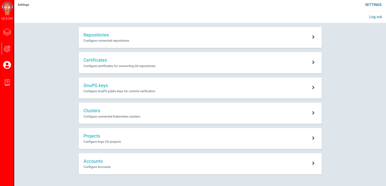The image size is (386, 186).
Task: Open User Info via the person icon
Action: (7, 65)
